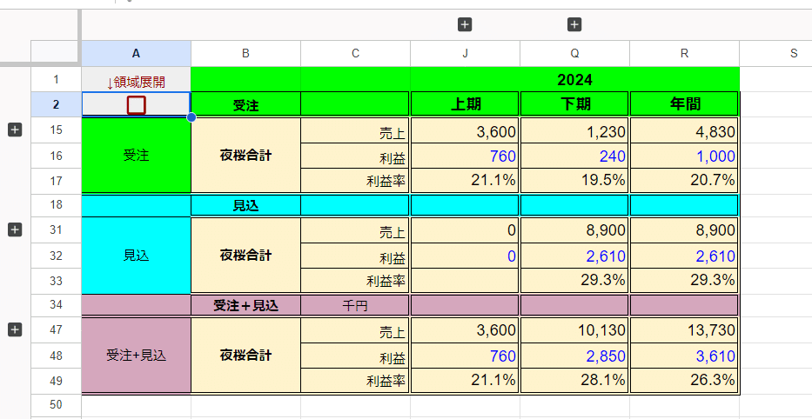
Task: Click the '10,130' sales value
Action: tap(574, 330)
